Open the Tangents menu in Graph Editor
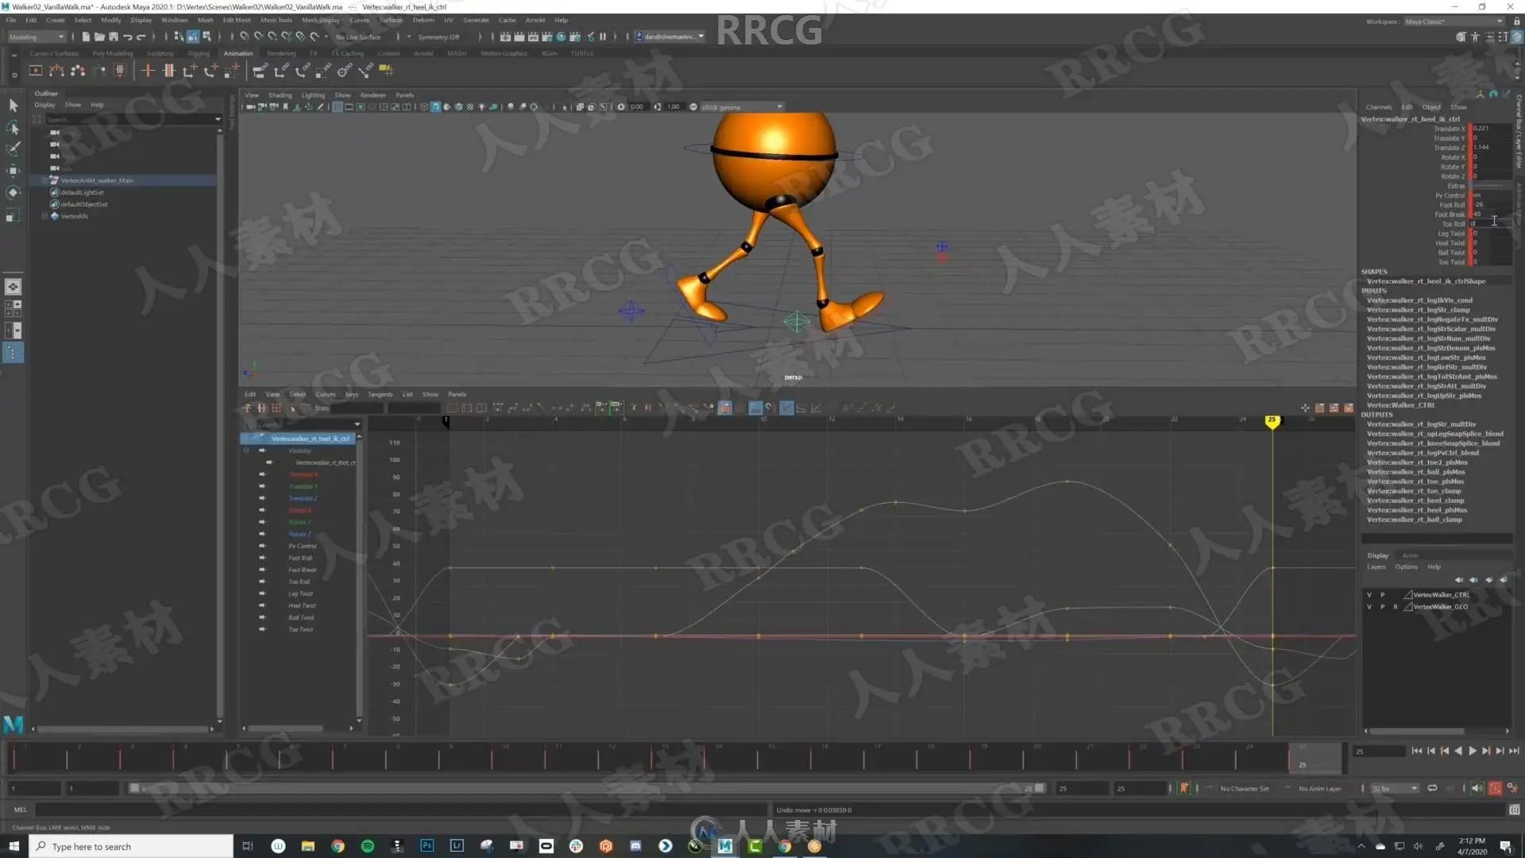1525x858 pixels. coord(380,394)
